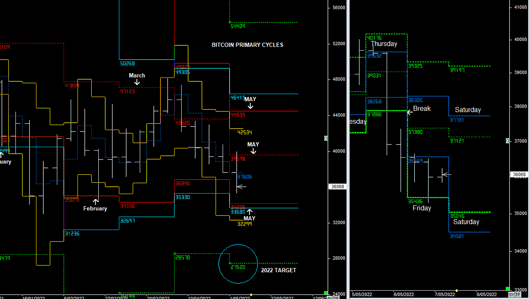Click the 42534 yellow level label
Viewport: 529px width, 299px height.
[x=245, y=132]
